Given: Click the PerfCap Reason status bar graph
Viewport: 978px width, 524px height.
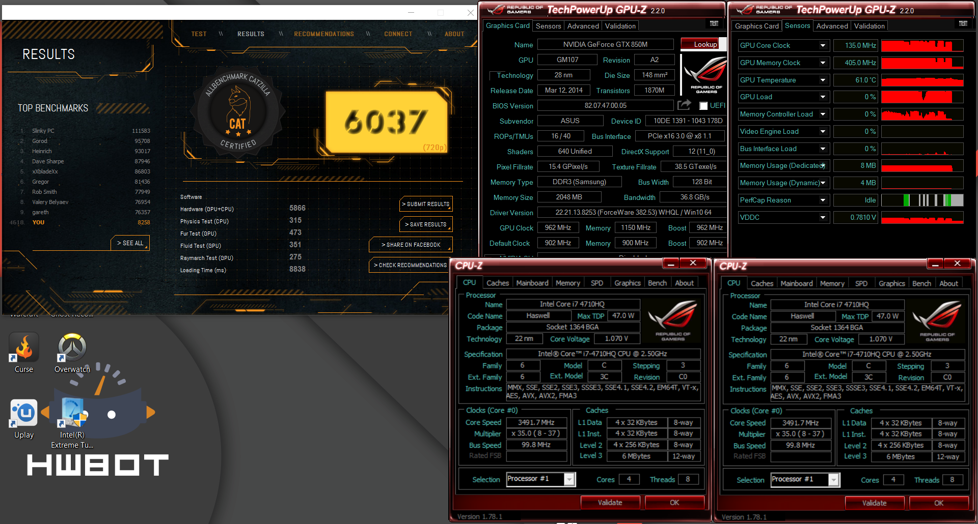Looking at the screenshot, I should 922,200.
